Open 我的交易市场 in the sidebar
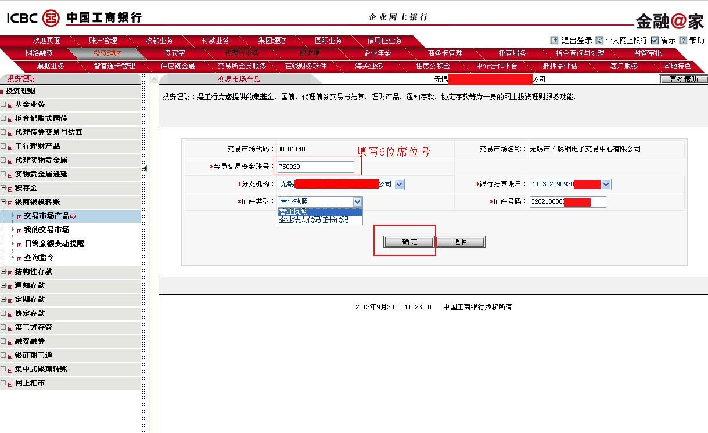This screenshot has width=708, height=433. [47, 230]
